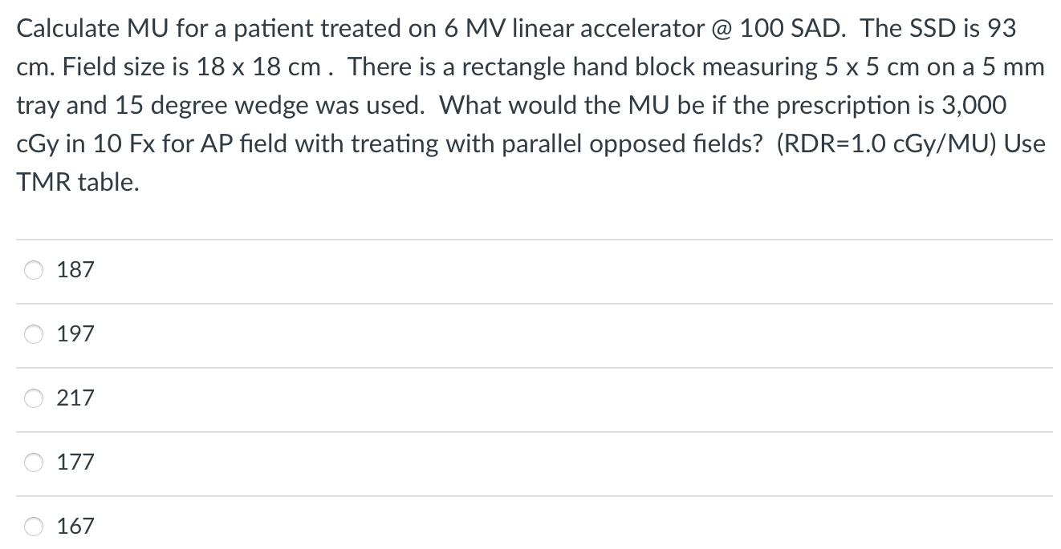Click the answer label 187
Image resolution: width=1061 pixels, height=549 pixels.
(75, 270)
